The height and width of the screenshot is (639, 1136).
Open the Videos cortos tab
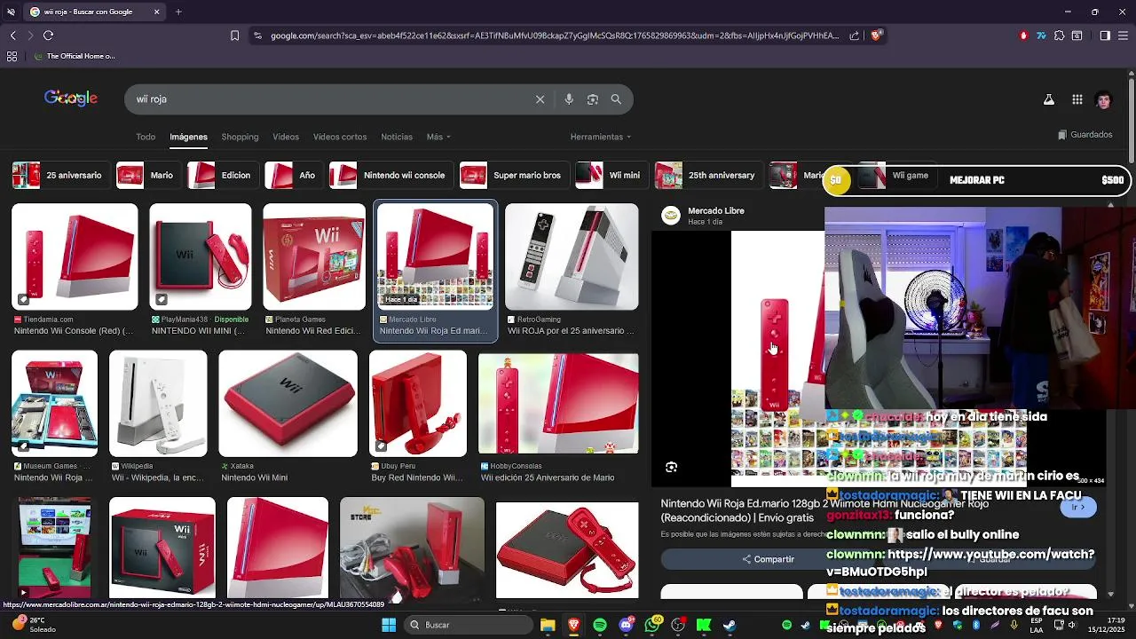340,137
